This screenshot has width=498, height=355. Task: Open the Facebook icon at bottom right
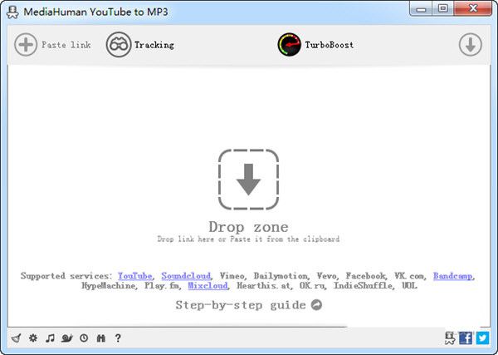click(466, 338)
